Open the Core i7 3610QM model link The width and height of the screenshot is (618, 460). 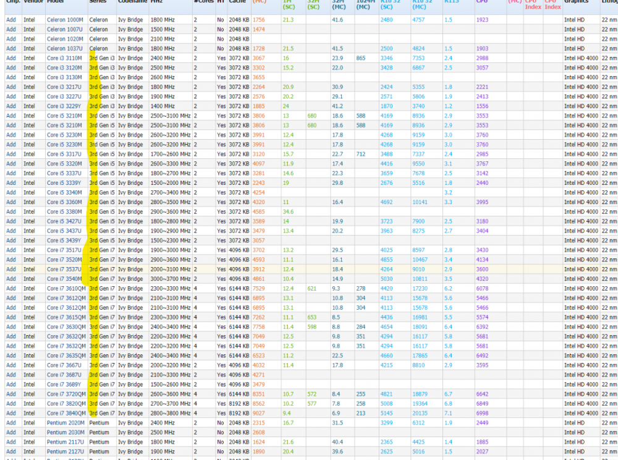(x=66, y=289)
